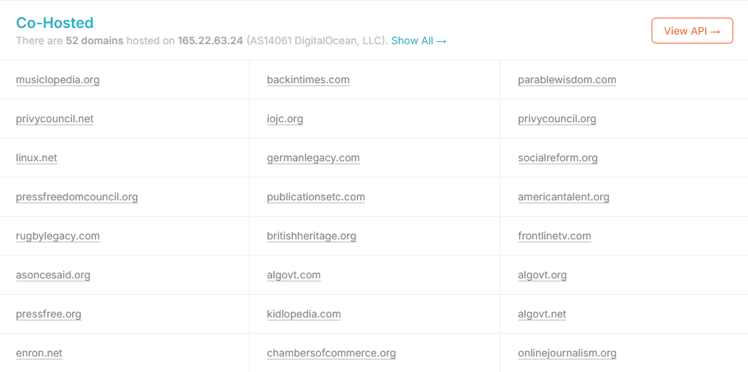748x372 pixels.
Task: Select frontlinetv.com domain link
Action: (554, 236)
